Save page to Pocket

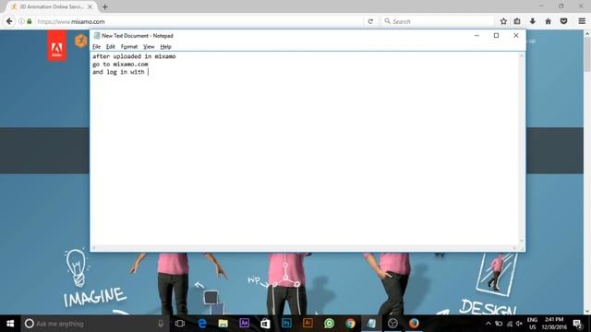click(563, 21)
